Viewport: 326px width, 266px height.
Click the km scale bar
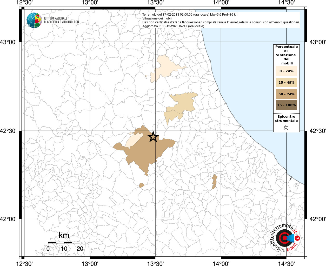64,243
